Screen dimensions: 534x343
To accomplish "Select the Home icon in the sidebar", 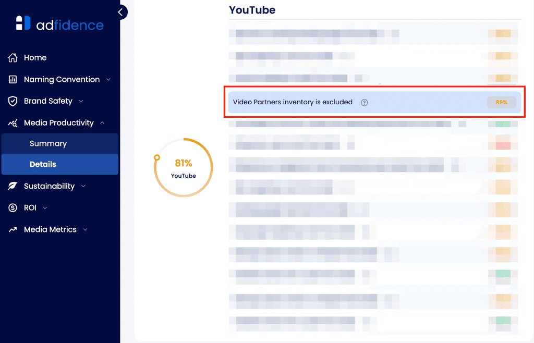I will pyautogui.click(x=11, y=57).
